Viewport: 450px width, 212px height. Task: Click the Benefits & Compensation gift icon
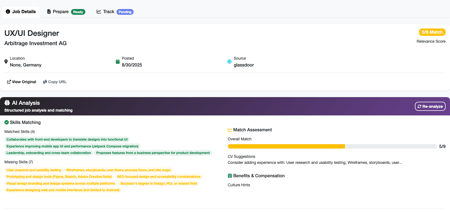click(230, 176)
